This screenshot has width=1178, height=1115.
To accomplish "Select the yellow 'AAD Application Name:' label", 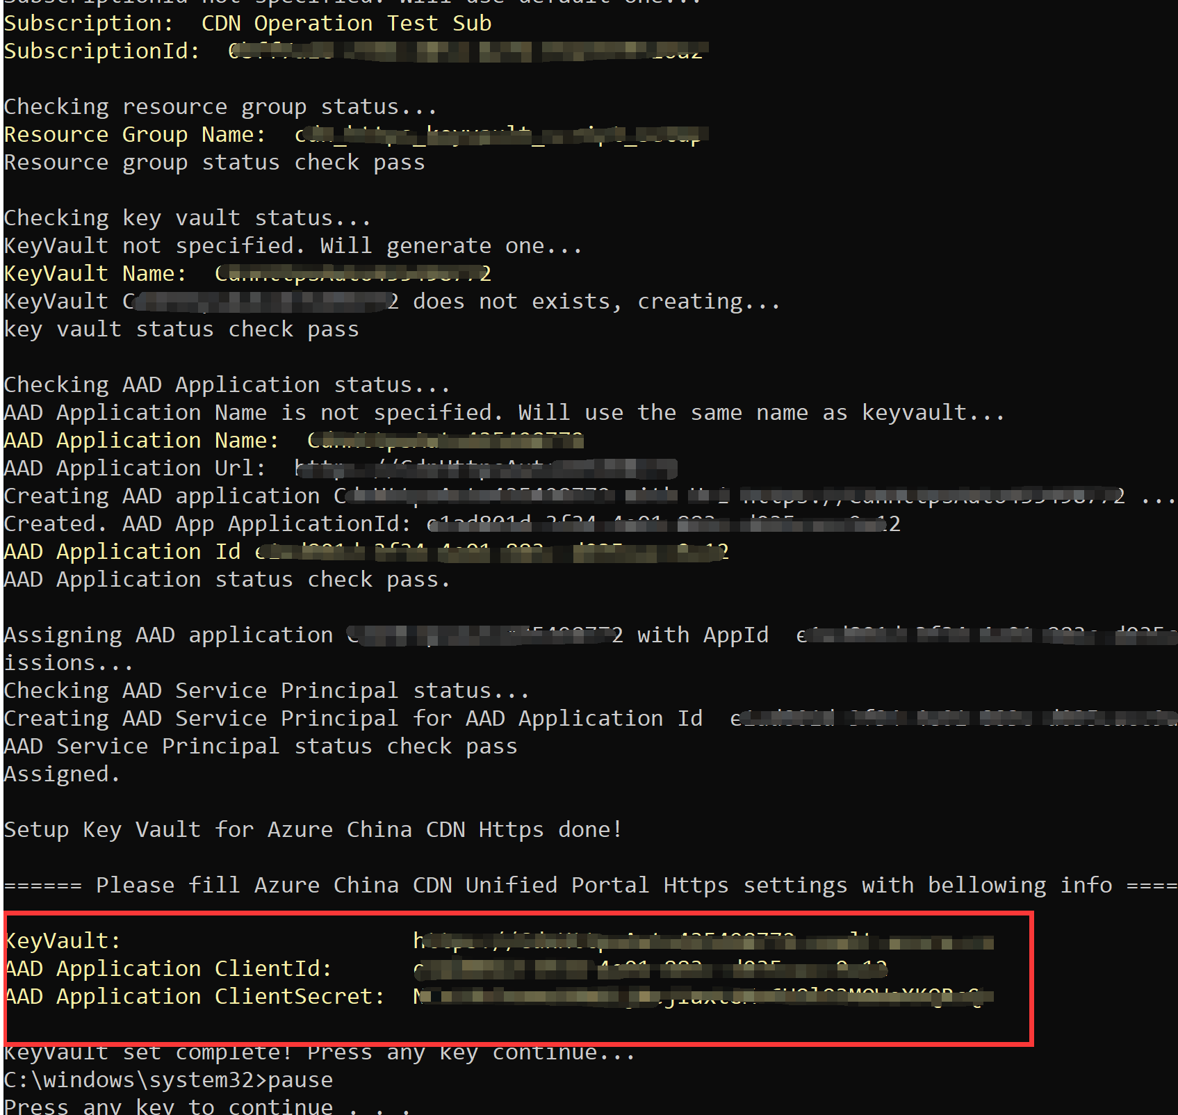I will point(141,441).
